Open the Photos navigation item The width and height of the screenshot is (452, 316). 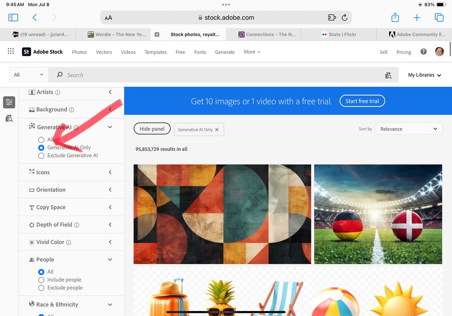tap(79, 52)
